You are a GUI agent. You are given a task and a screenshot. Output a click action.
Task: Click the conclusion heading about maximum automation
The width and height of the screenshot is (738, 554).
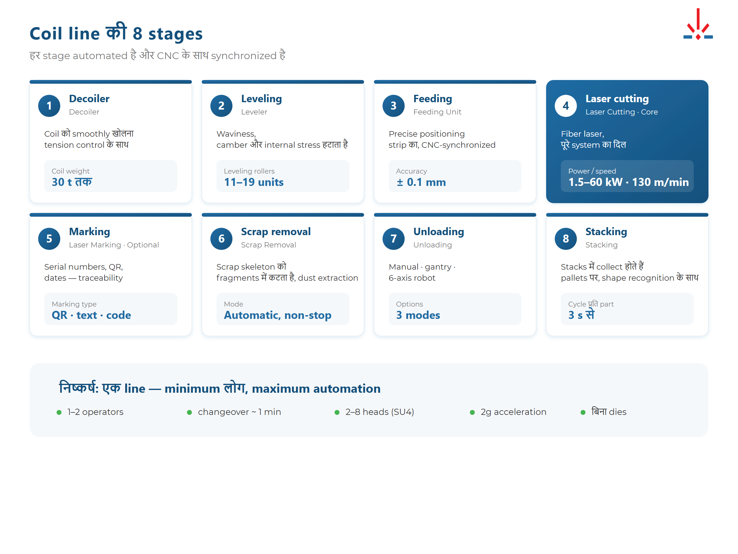tap(220, 388)
